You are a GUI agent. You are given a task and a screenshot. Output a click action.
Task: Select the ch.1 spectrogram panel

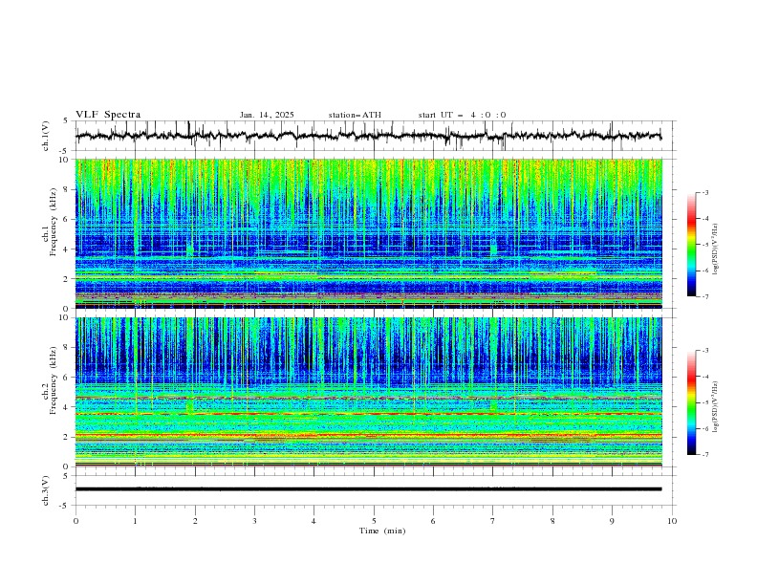point(368,233)
